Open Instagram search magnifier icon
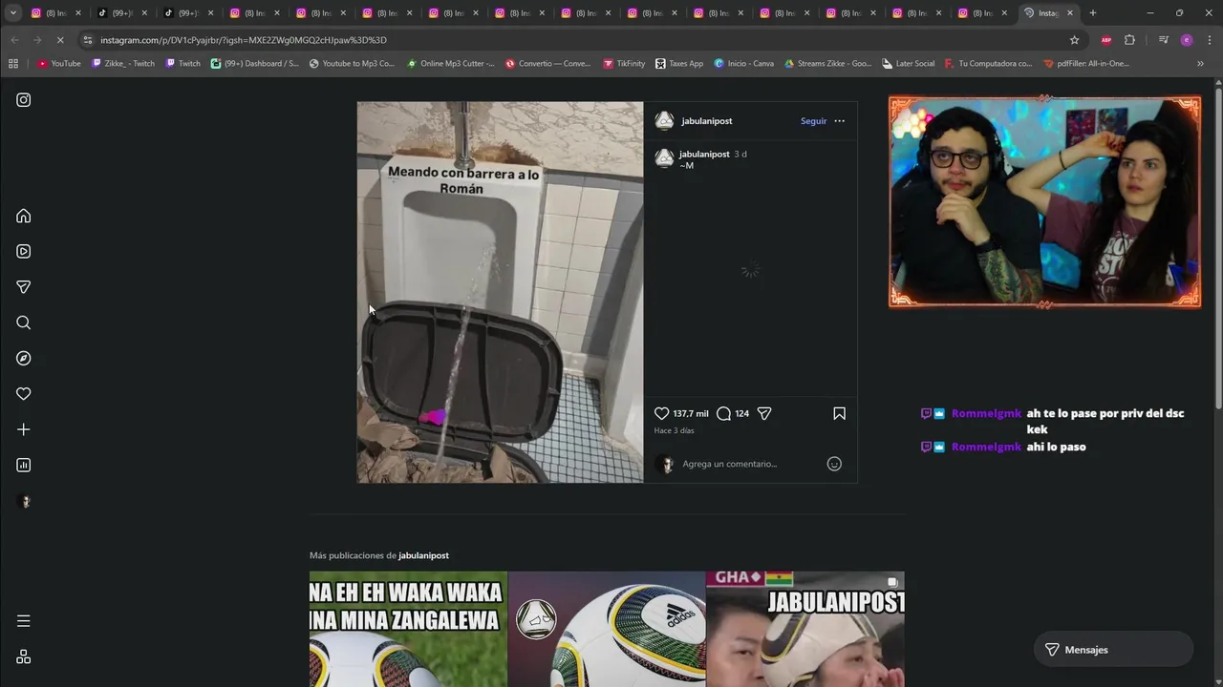 click(x=24, y=323)
